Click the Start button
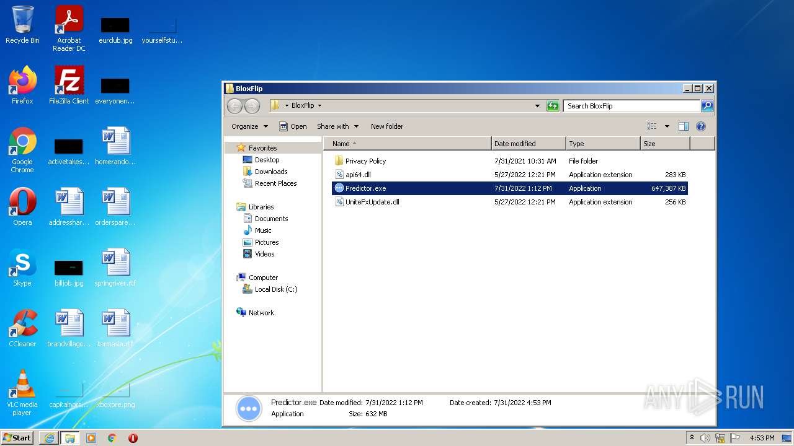The width and height of the screenshot is (794, 446). coord(17,438)
